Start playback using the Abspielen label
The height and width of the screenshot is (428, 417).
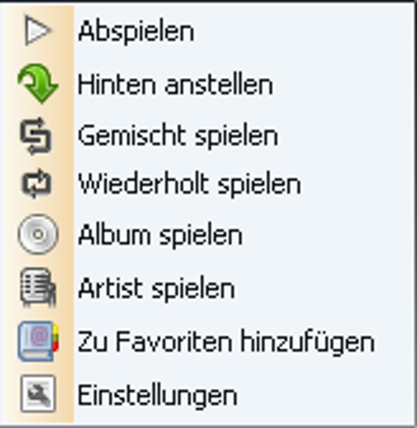[136, 32]
